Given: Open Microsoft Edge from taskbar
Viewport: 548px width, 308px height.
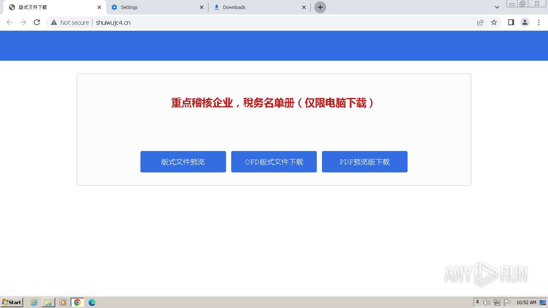Looking at the screenshot, I should 92,302.
